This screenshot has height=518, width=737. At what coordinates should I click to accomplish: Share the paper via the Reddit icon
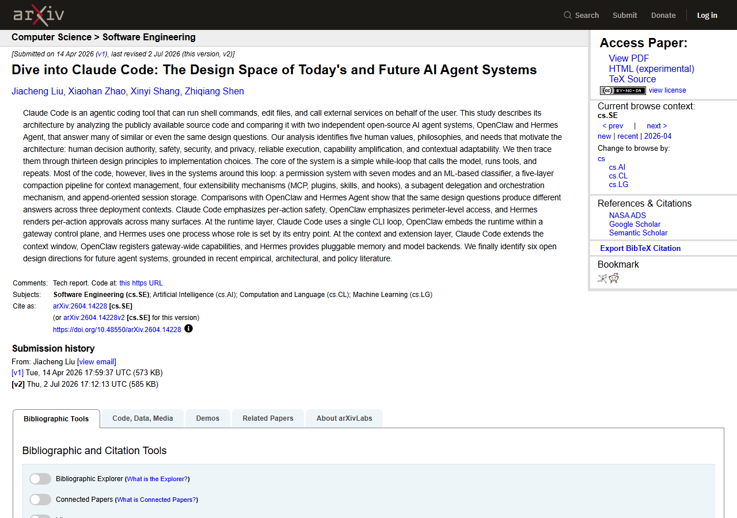click(x=614, y=279)
